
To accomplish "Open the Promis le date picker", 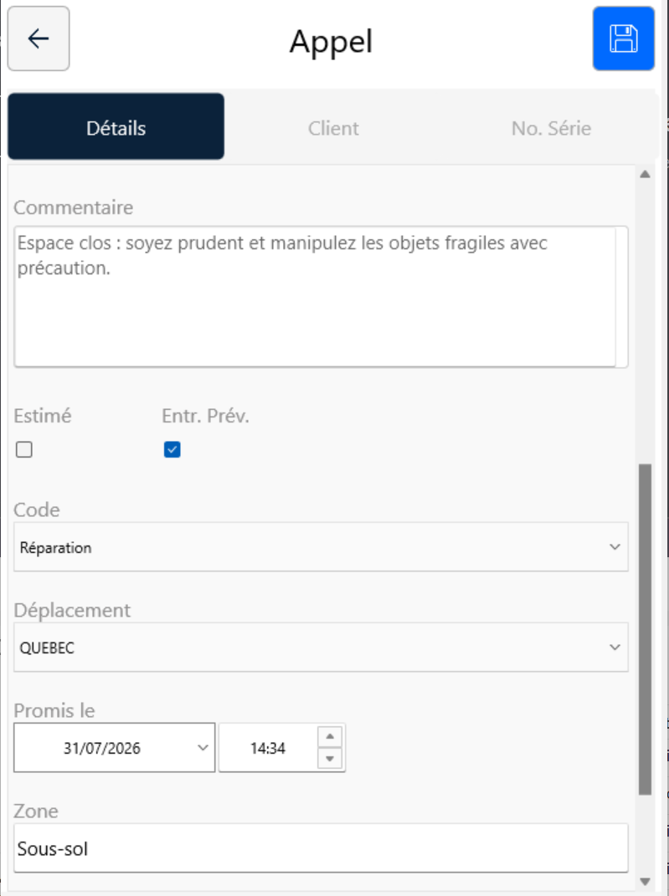I will pyautogui.click(x=203, y=748).
